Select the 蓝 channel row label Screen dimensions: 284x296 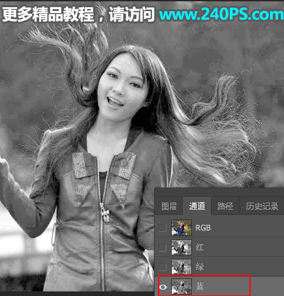(x=200, y=286)
